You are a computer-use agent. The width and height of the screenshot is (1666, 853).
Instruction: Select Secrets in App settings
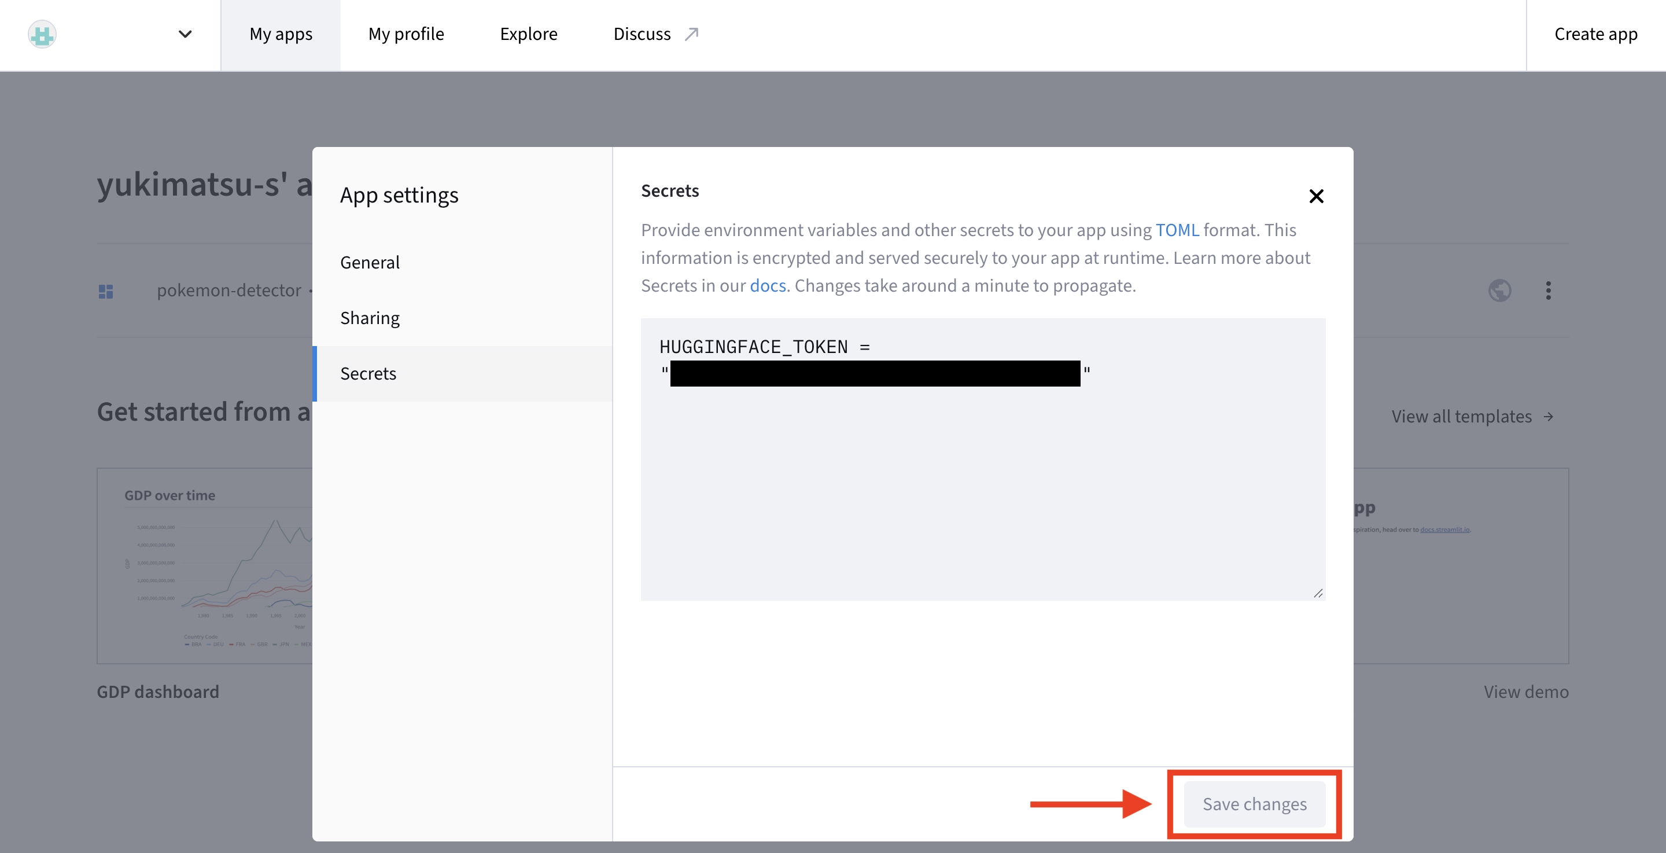point(368,373)
